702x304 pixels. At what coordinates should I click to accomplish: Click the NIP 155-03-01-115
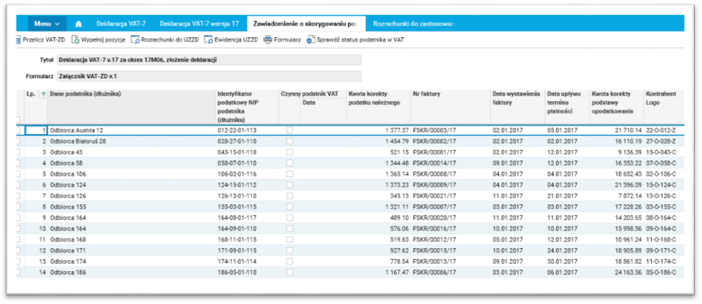[x=238, y=206]
